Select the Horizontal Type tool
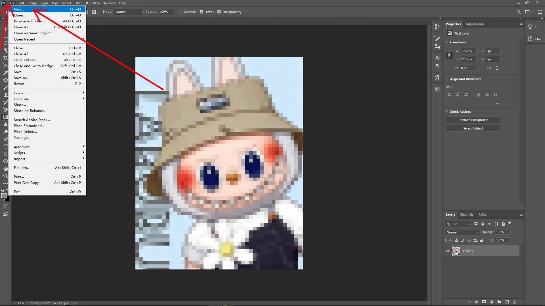The image size is (545, 306). 6,146
